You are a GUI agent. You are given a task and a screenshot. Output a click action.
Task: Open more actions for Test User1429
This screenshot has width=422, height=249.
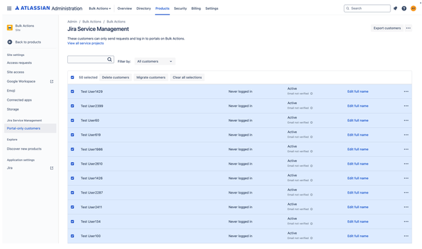pyautogui.click(x=406, y=92)
